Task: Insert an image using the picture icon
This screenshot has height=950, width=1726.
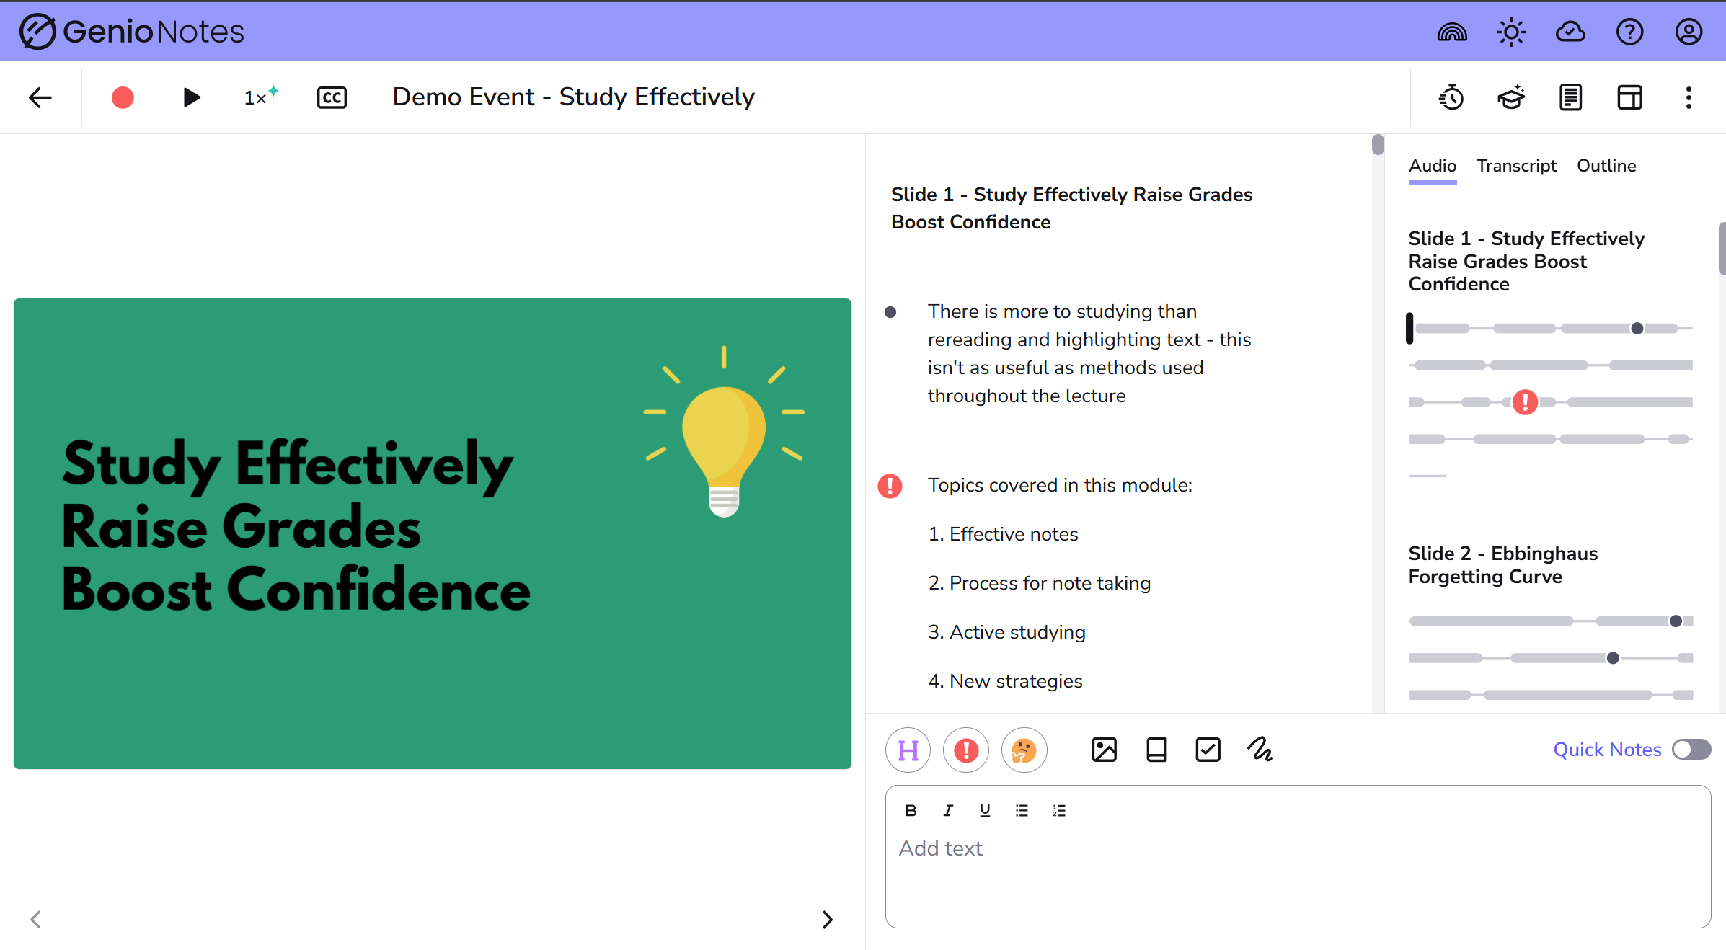Action: click(1104, 750)
